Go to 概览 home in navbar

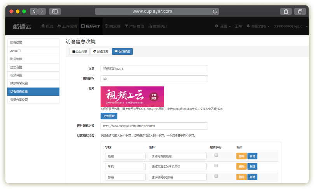click(x=47, y=26)
